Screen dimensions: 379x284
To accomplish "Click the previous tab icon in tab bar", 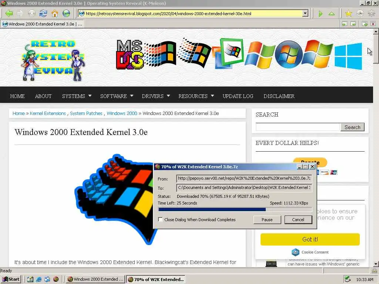I will 345,24.
